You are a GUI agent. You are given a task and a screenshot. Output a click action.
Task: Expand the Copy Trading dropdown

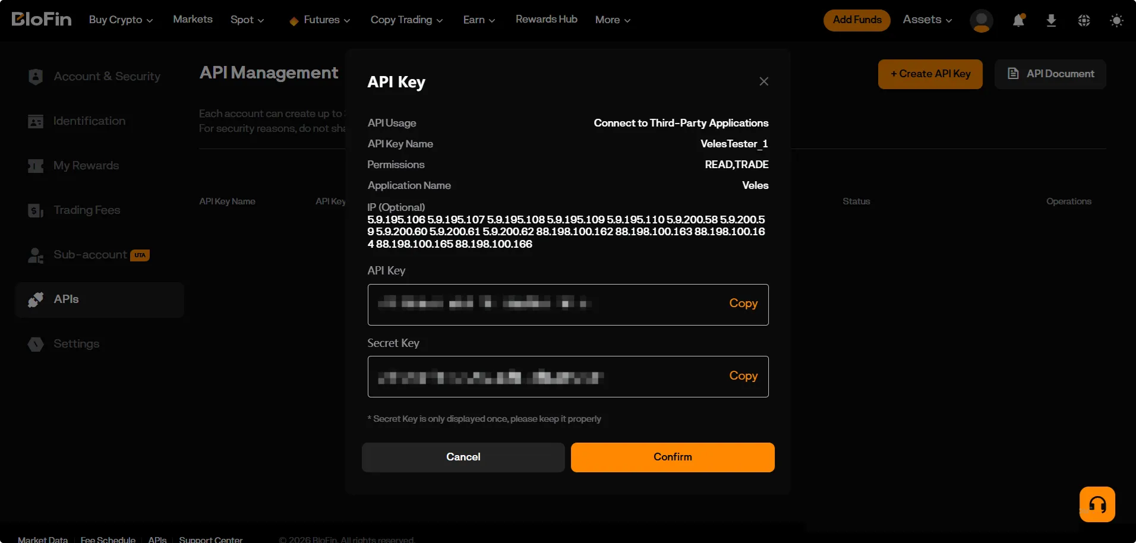[406, 20]
